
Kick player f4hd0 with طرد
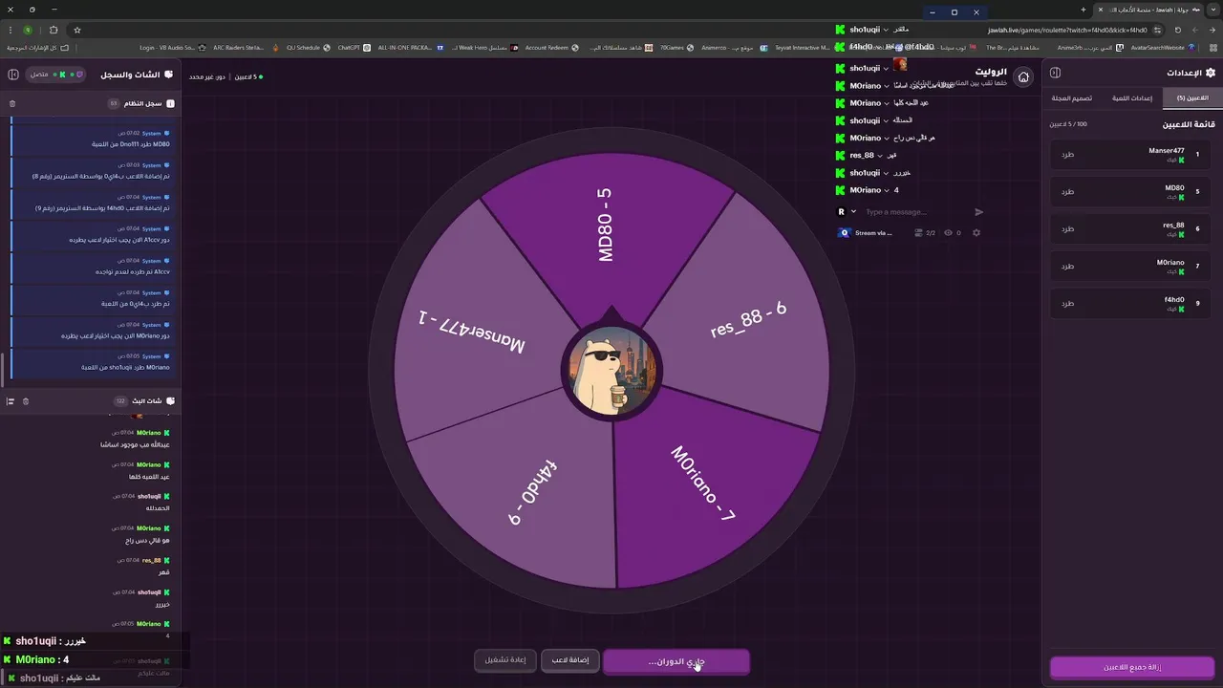tap(1067, 303)
